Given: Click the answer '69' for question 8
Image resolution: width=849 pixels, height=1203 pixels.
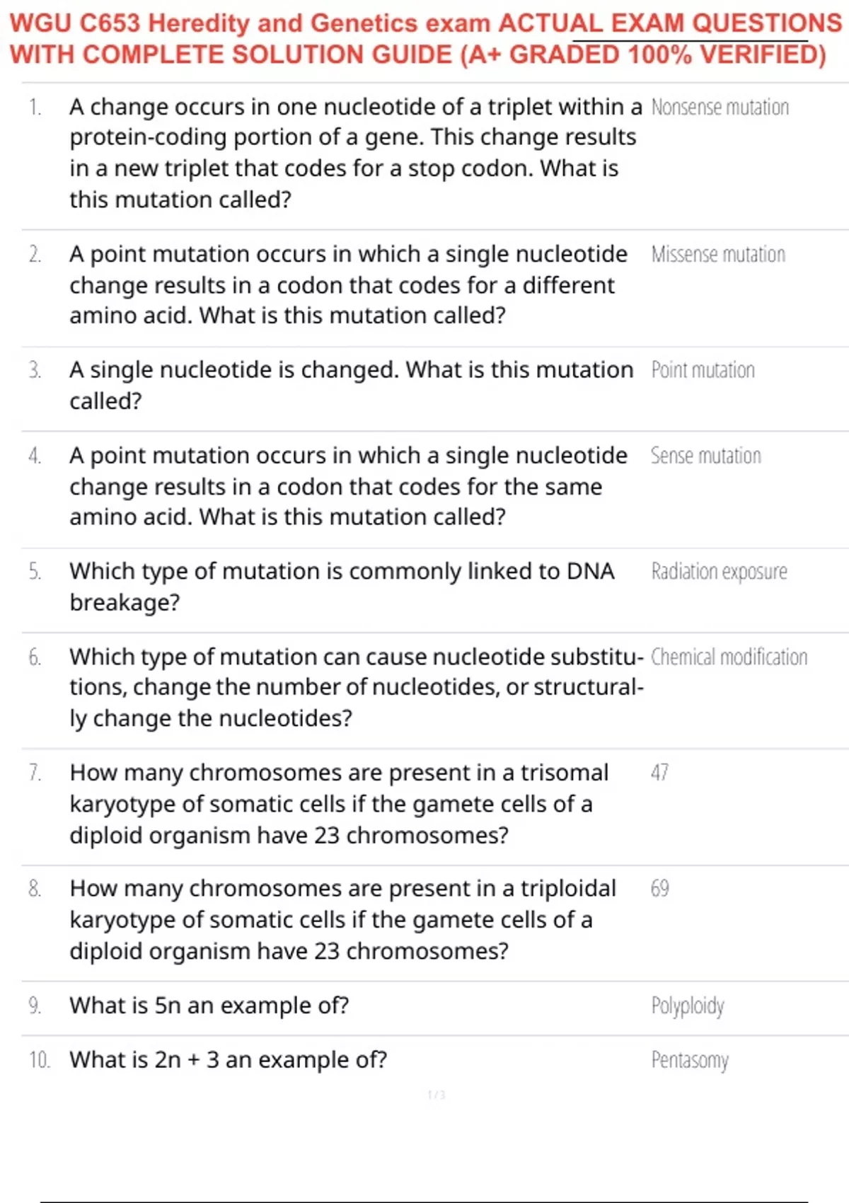Looking at the screenshot, I should [659, 889].
